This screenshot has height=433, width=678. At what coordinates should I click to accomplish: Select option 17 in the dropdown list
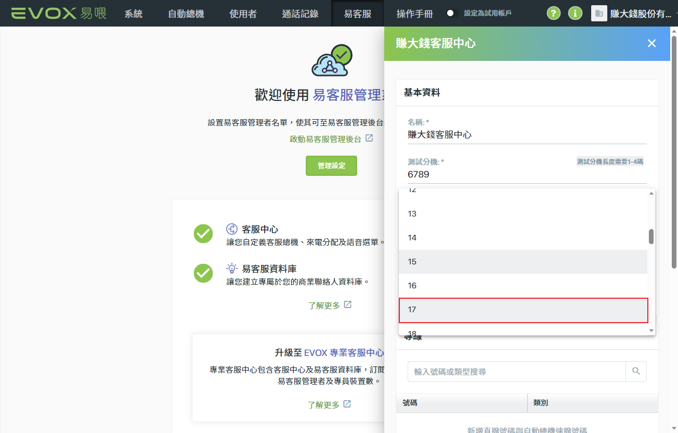click(x=523, y=310)
